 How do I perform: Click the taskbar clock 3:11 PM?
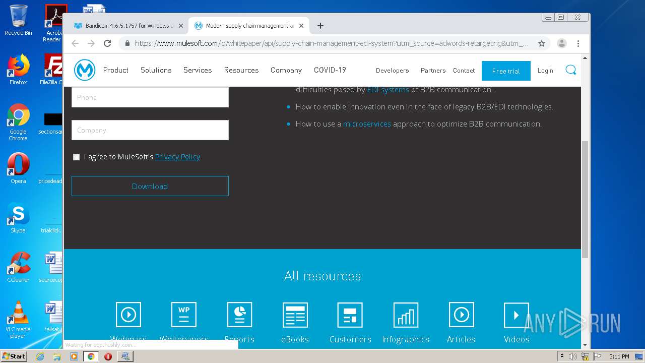tap(619, 356)
